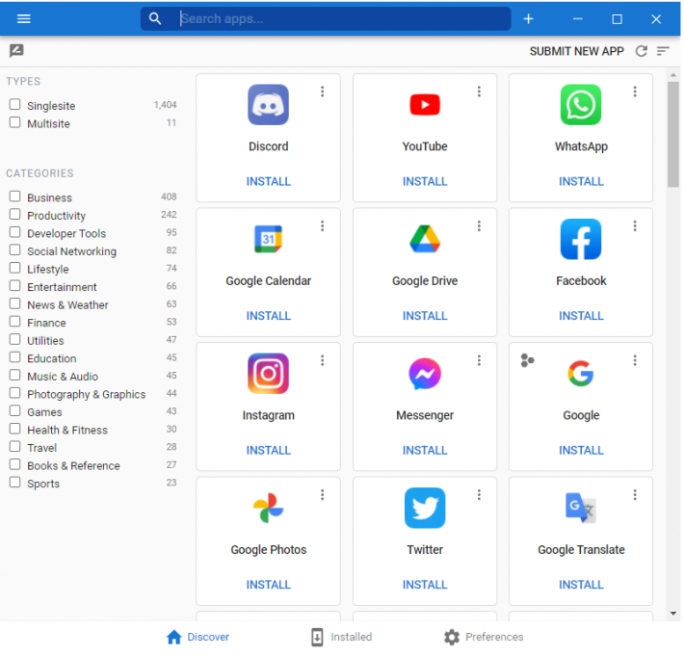Screen dimensions: 684x656
Task: Open Facebook card's more options
Action: click(635, 226)
